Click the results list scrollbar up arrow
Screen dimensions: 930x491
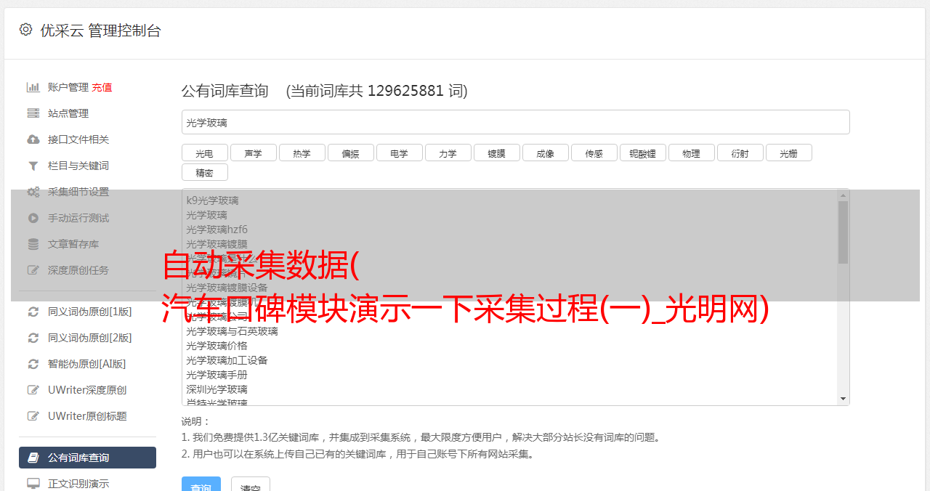pos(843,195)
